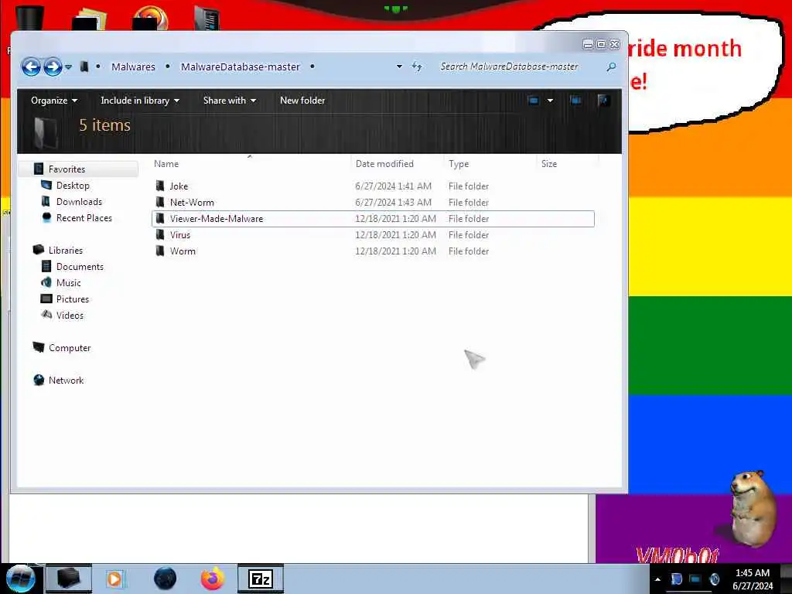Open the dark globe browser taskbar icon
The width and height of the screenshot is (792, 594).
click(x=165, y=579)
